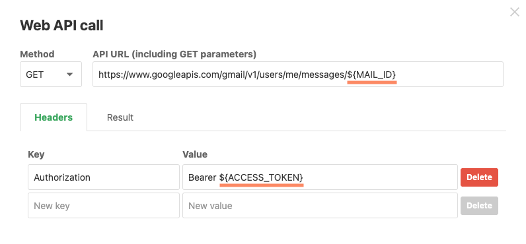Click the Key column header
This screenshot has width=526, height=244.
[36, 154]
